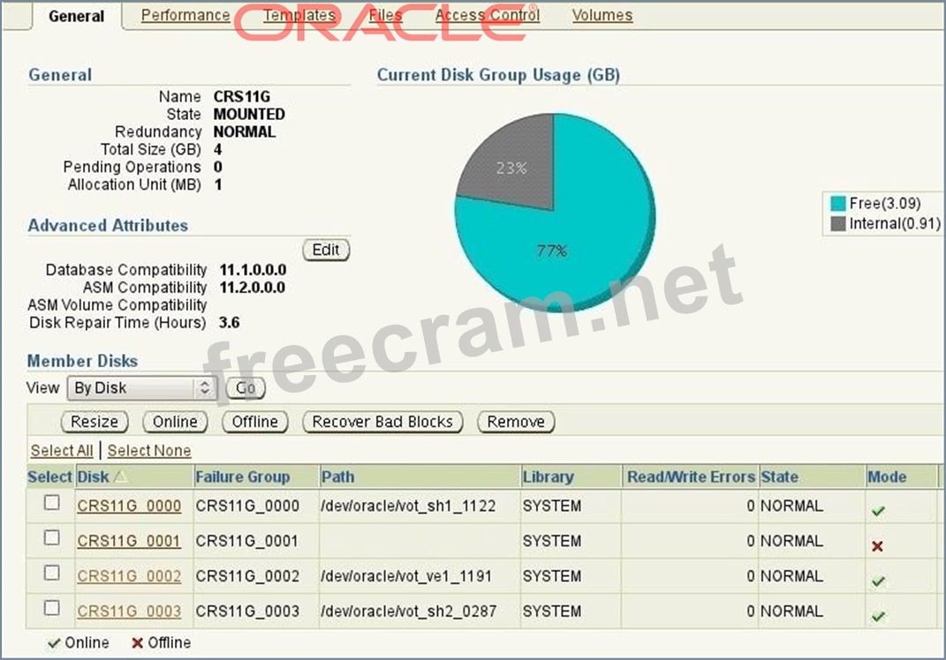Click the Remove button
The width and height of the screenshot is (946, 660).
tap(516, 421)
